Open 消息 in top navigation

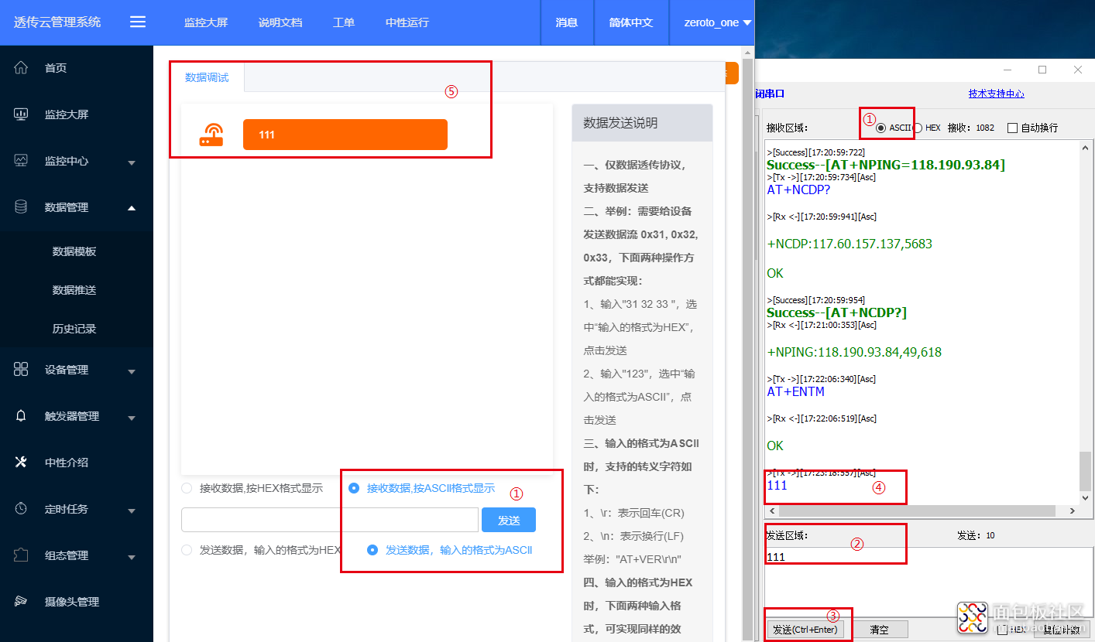pyautogui.click(x=567, y=22)
